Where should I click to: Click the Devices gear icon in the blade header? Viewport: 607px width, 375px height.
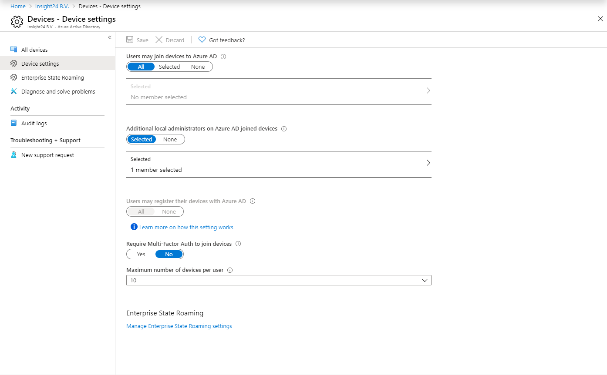pyautogui.click(x=17, y=21)
